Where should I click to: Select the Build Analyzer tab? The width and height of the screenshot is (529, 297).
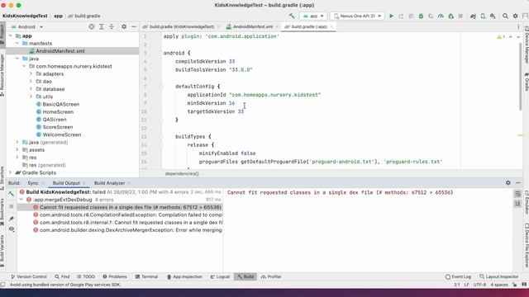(x=109, y=183)
